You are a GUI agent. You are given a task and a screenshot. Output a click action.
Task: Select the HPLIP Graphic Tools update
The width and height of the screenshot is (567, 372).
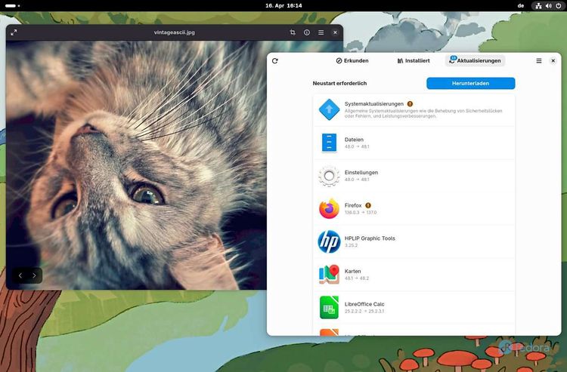click(414, 241)
